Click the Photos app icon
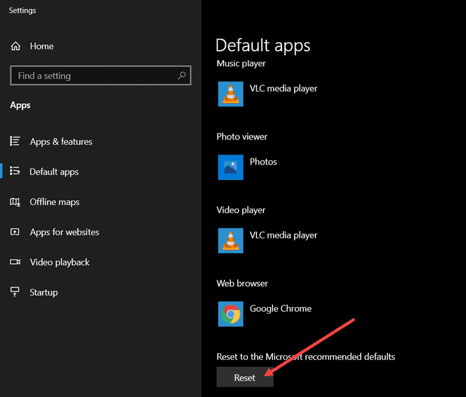 (x=231, y=168)
